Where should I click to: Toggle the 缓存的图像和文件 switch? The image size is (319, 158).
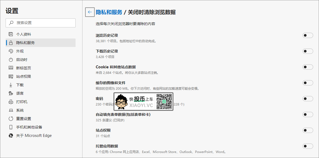308,83
